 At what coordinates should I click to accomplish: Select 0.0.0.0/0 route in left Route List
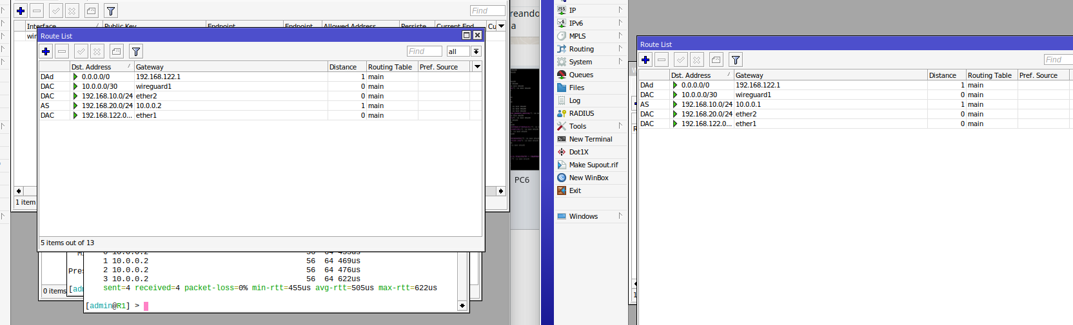[261, 77]
